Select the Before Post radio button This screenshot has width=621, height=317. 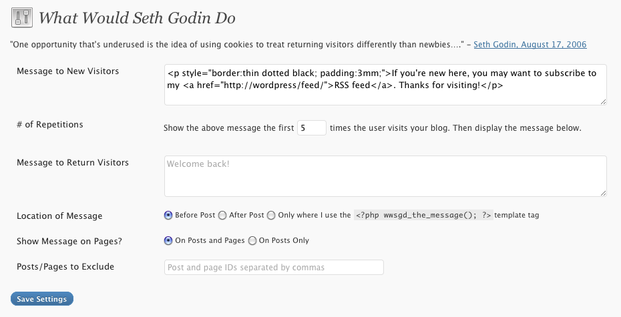point(168,216)
